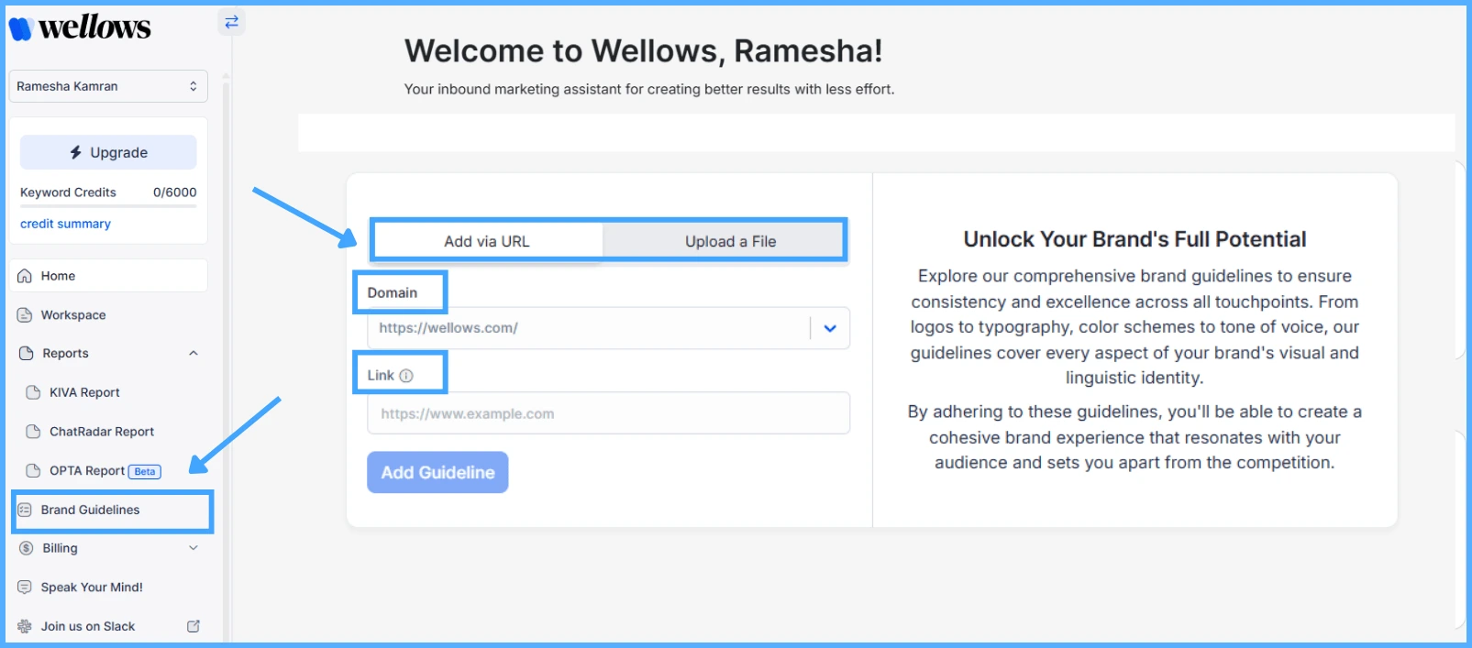Image resolution: width=1472 pixels, height=648 pixels.
Task: Click the Home house icon
Action: tap(25, 276)
